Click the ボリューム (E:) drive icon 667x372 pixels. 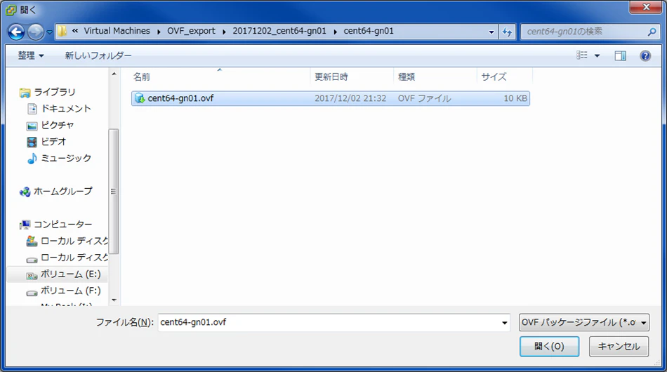(x=32, y=276)
